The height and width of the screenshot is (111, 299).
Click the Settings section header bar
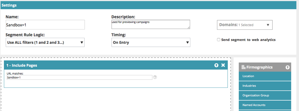(148, 5)
